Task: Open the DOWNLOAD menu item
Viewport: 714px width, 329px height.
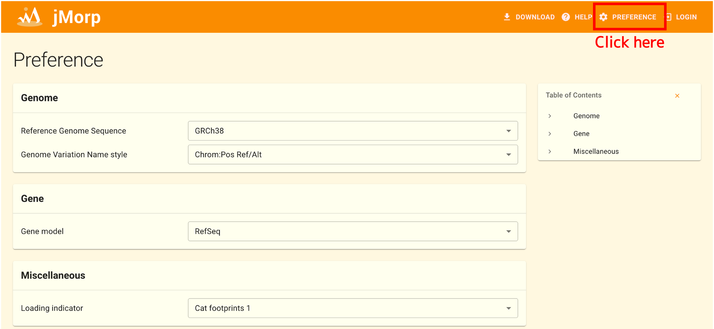Action: click(x=535, y=17)
